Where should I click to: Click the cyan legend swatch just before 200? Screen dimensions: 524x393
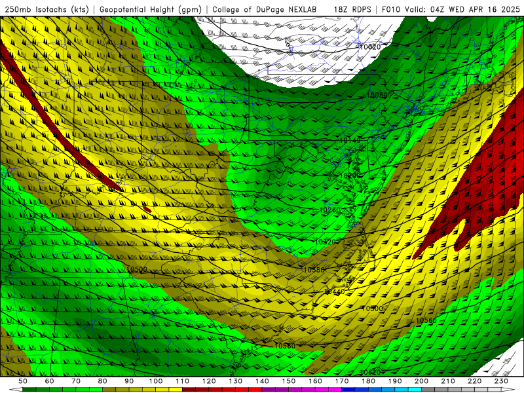[415, 390]
